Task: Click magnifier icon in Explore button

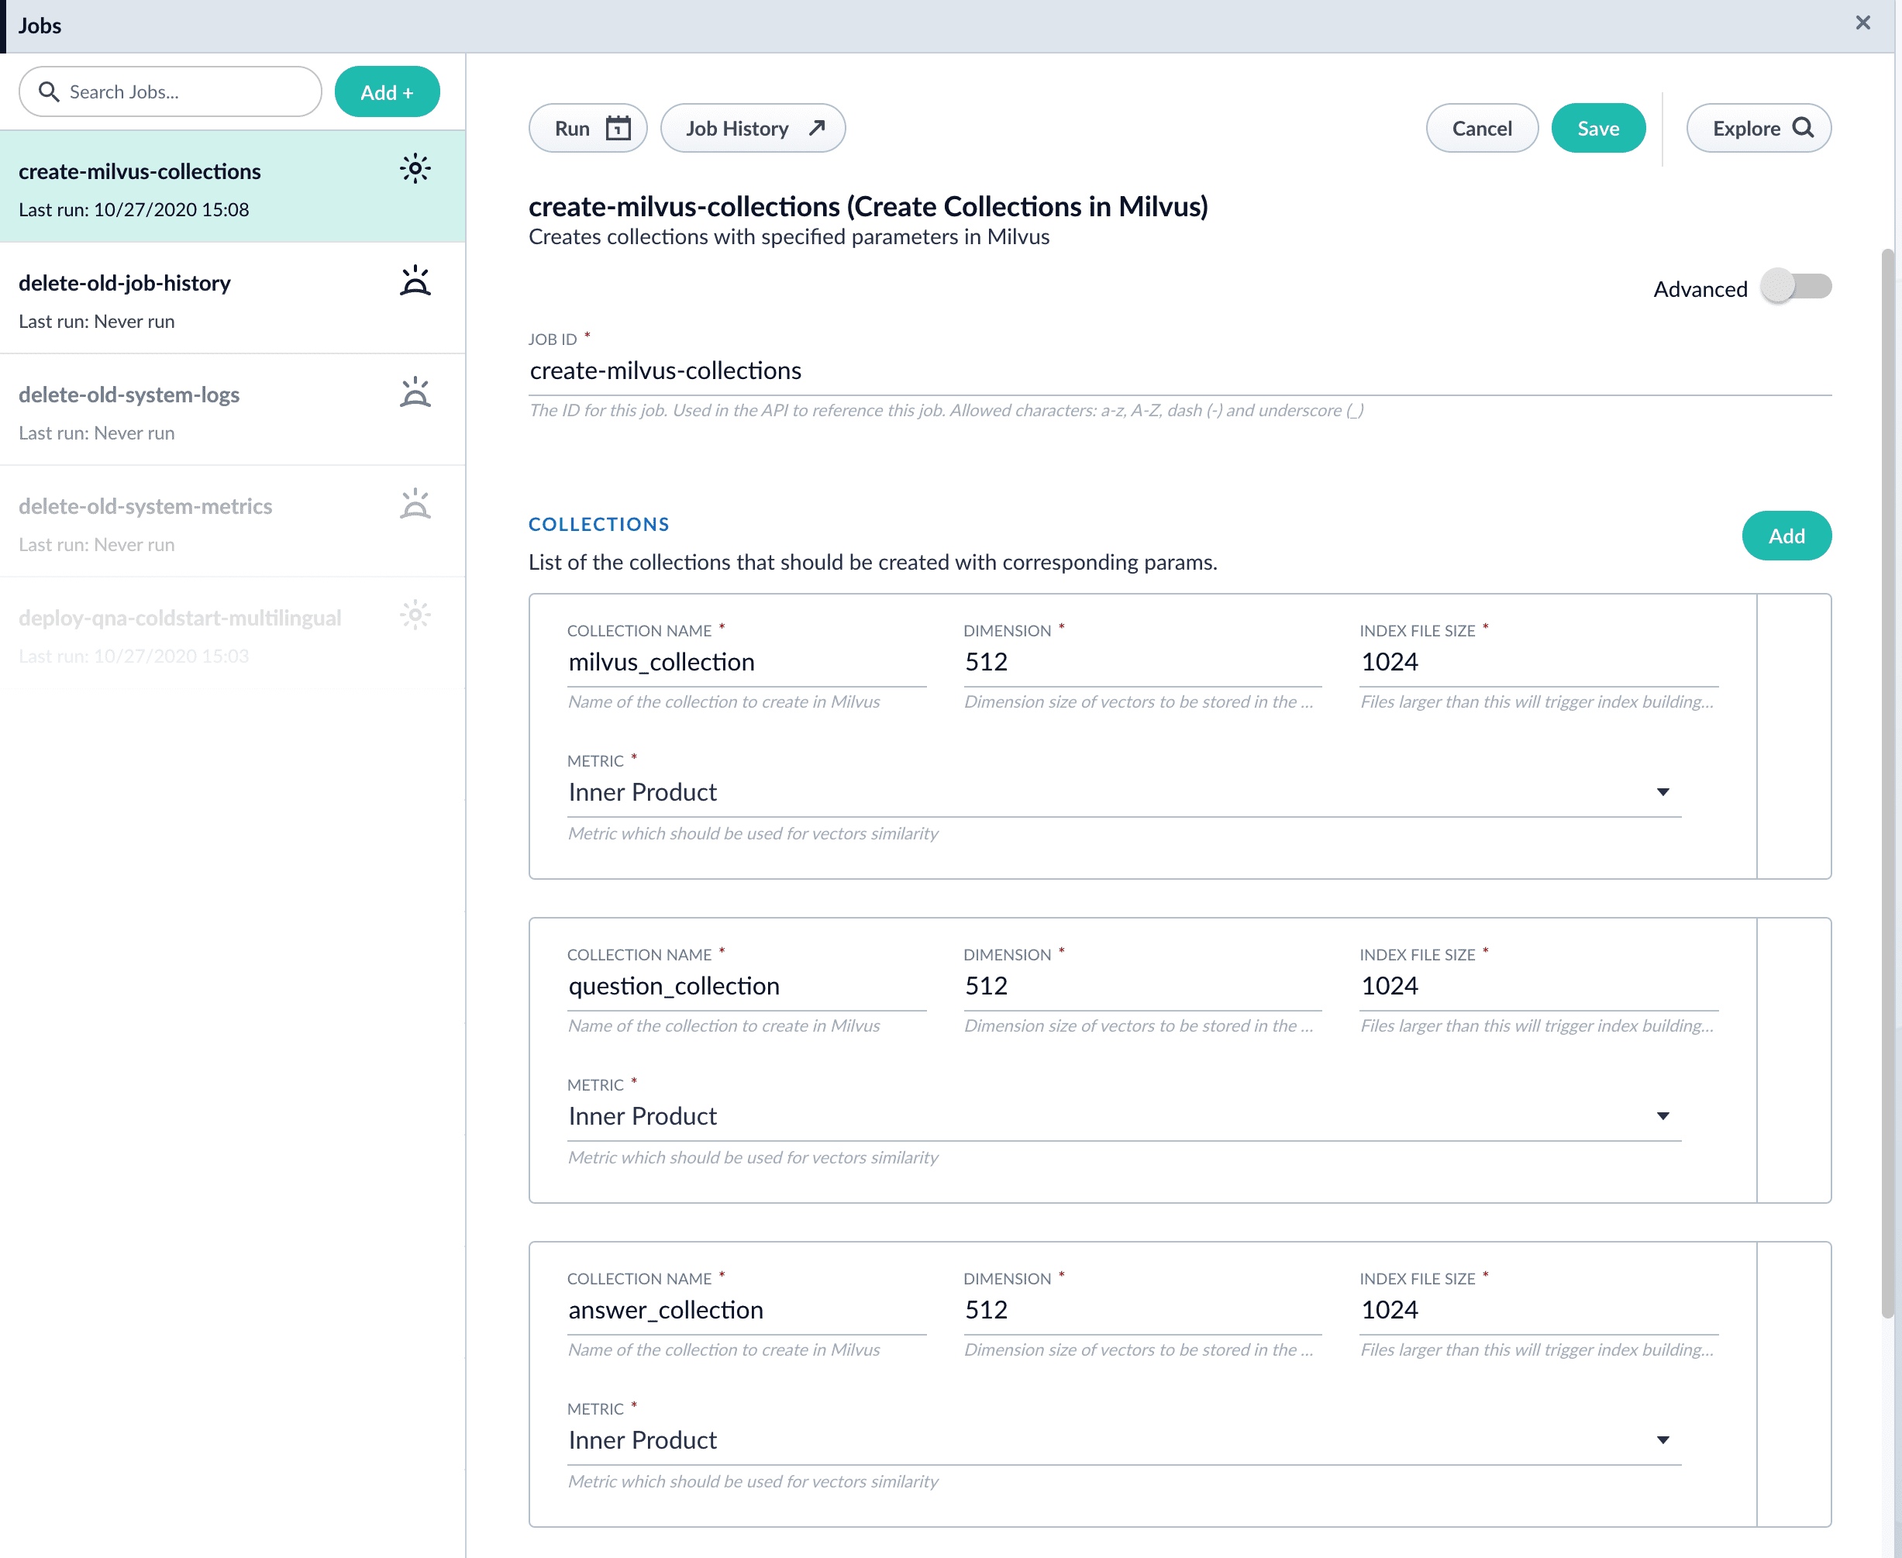Action: pos(1803,129)
